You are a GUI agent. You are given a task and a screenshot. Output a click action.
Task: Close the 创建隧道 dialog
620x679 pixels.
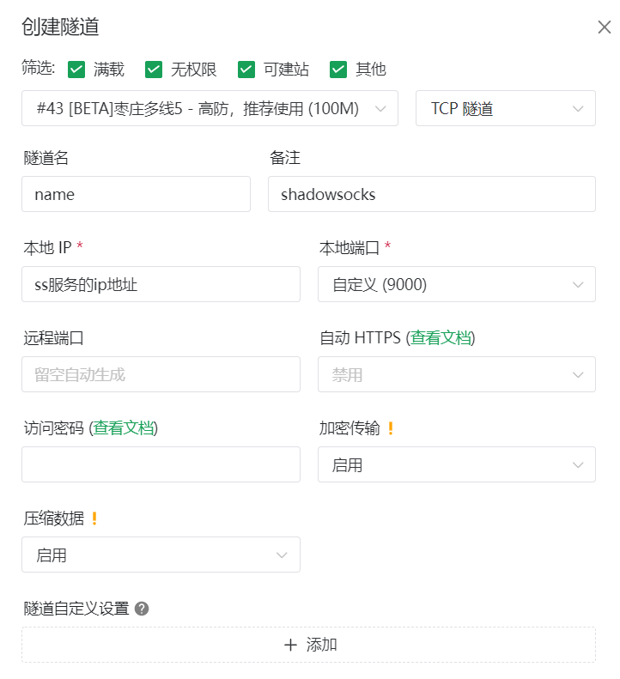(604, 27)
